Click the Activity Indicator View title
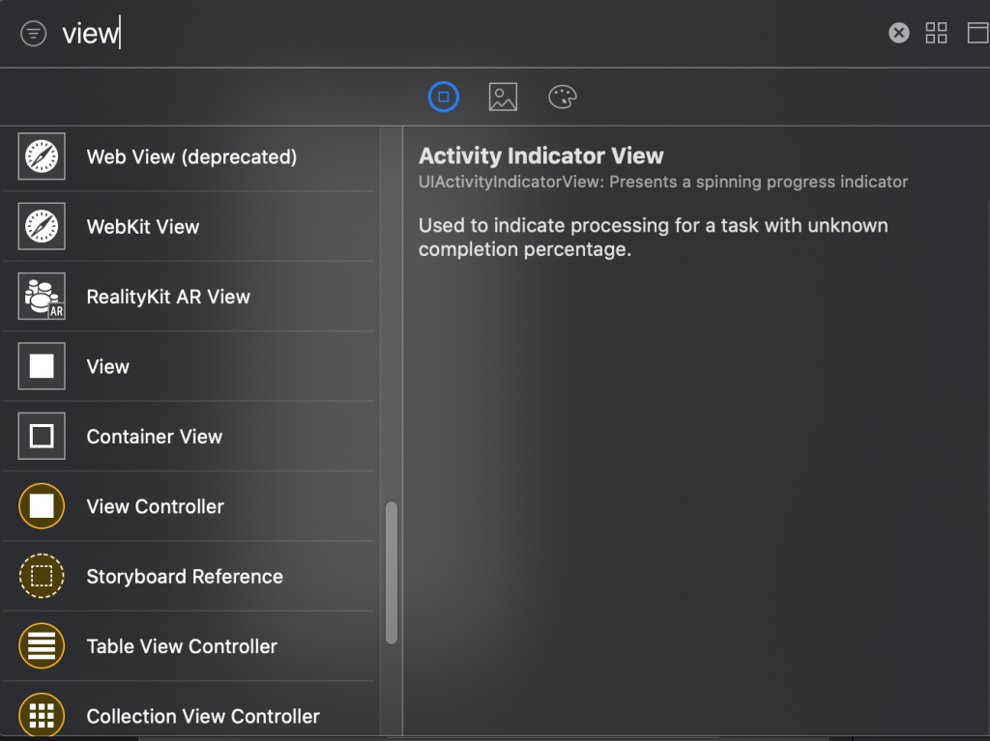Viewport: 990px width, 741px height. point(541,156)
